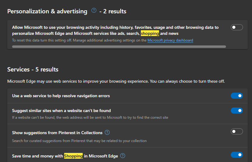Click highlighted "shopping" word in personalization text

coord(150,33)
